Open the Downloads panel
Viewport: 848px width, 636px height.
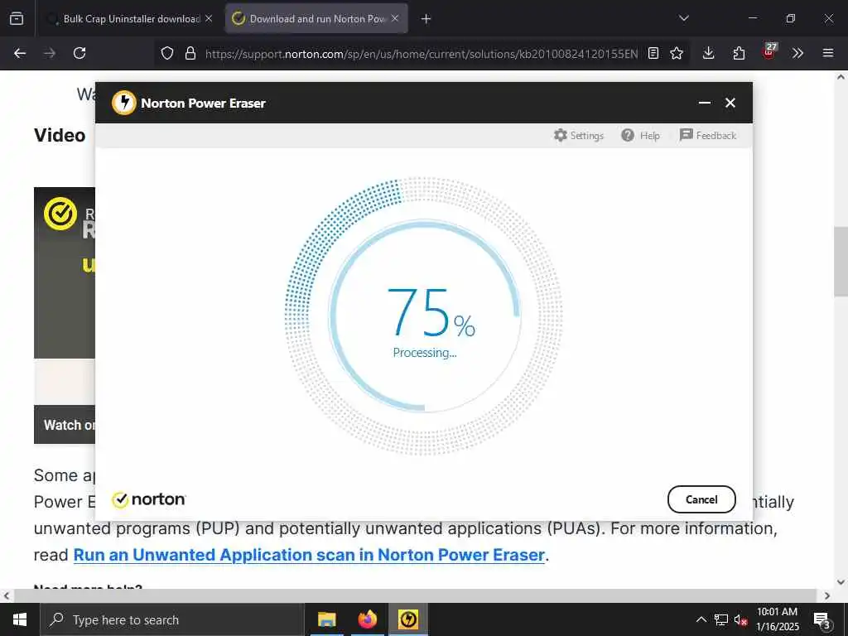pos(709,53)
